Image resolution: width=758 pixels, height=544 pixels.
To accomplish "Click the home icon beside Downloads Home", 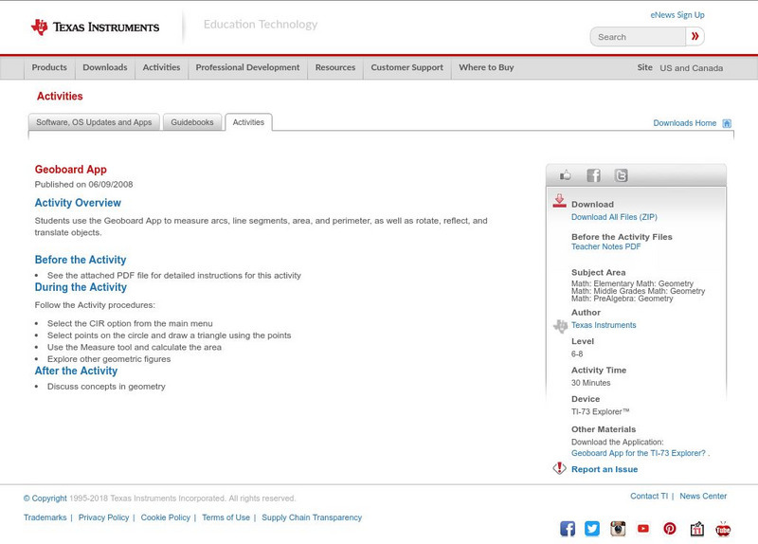I will (x=727, y=123).
